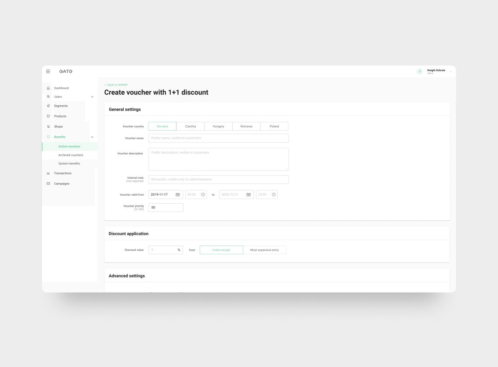
Task: Click the Campaigns envelope icon
Action: (48, 183)
